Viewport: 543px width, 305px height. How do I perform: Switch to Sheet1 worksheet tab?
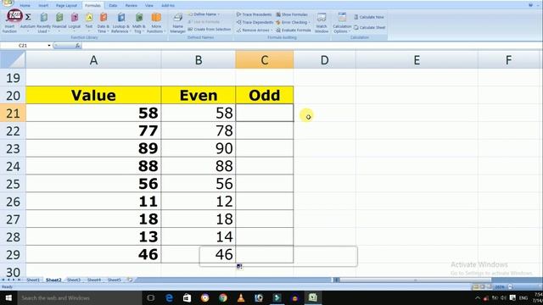[x=33, y=280]
